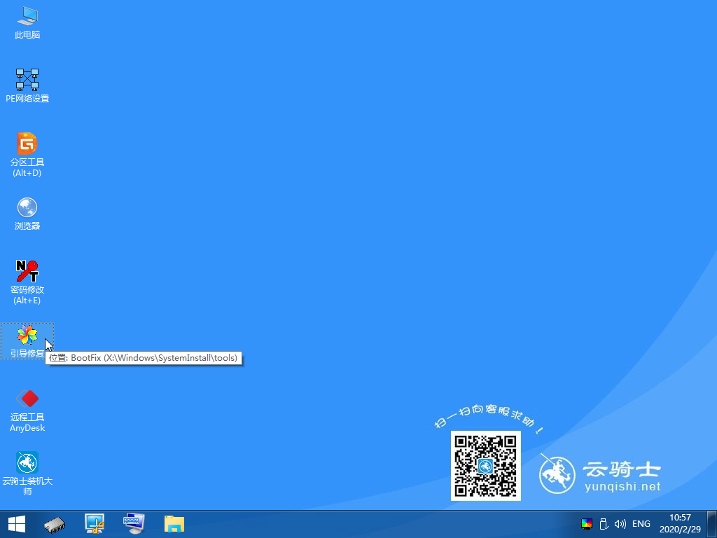717x538 pixels.
Task: Click the color display tray icon
Action: click(587, 524)
